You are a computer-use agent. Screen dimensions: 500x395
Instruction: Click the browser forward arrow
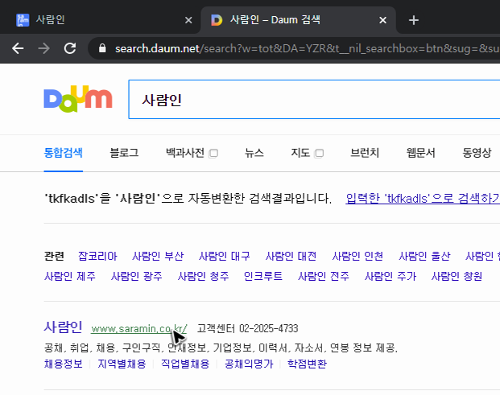click(x=43, y=48)
